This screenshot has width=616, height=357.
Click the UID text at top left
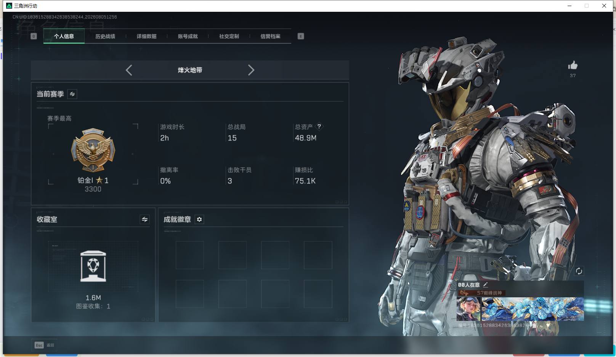coord(64,17)
